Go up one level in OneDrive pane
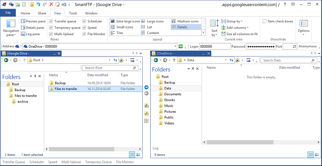This screenshot has height=166, width=322. (x=174, y=61)
